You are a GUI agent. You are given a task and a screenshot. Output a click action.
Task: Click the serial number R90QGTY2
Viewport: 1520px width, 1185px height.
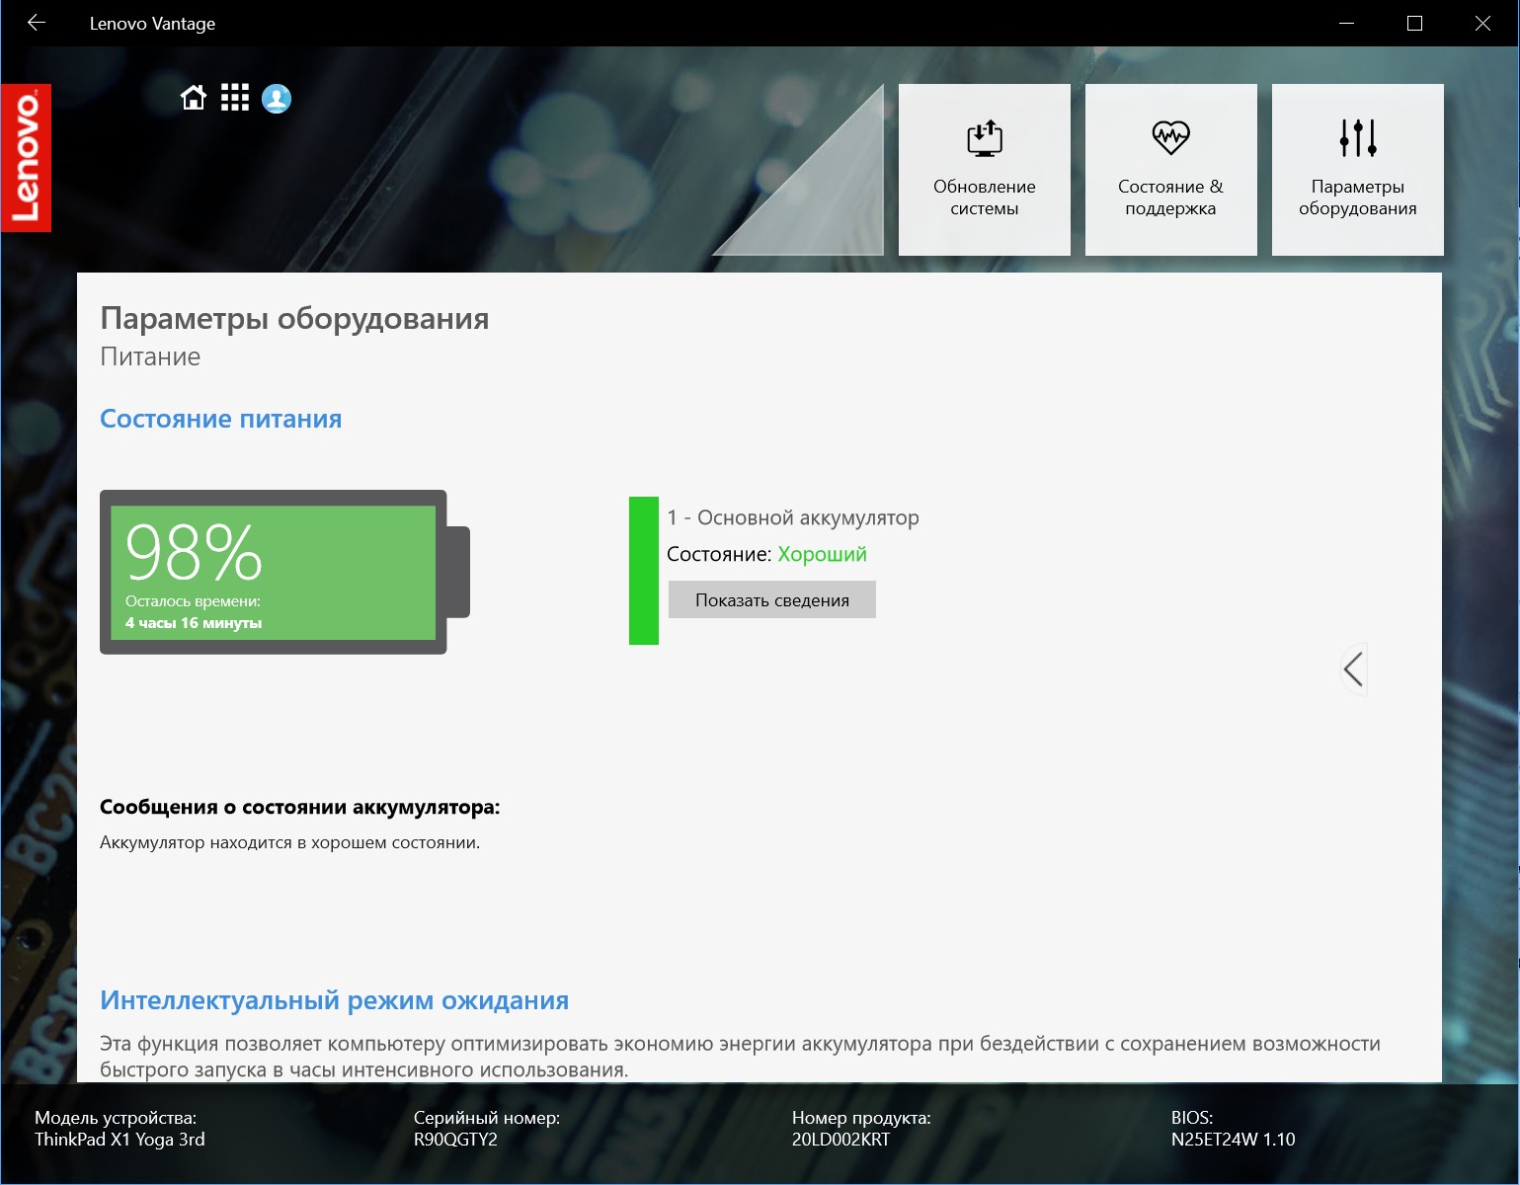coord(455,1139)
